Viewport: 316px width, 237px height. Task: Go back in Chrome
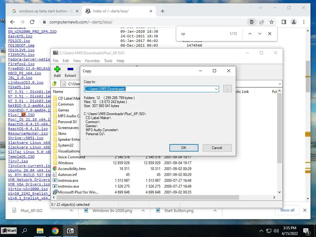12,22
